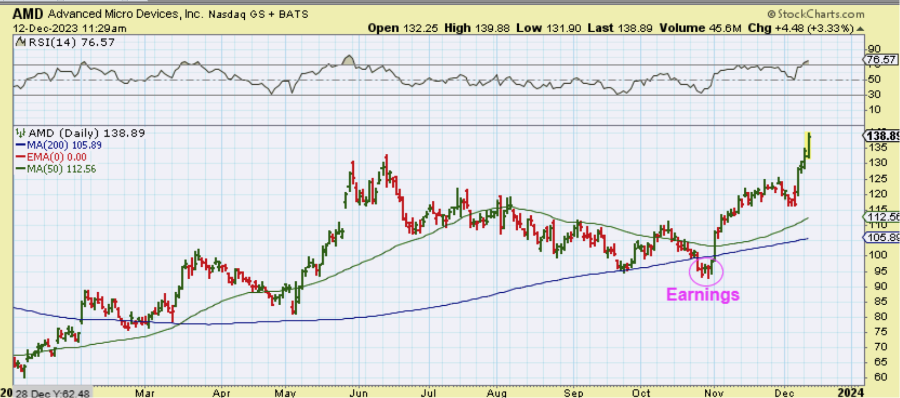Viewport: 900px width, 398px height.
Task: Click the company name Advanced Micro Devices, Inc.
Action: point(126,14)
